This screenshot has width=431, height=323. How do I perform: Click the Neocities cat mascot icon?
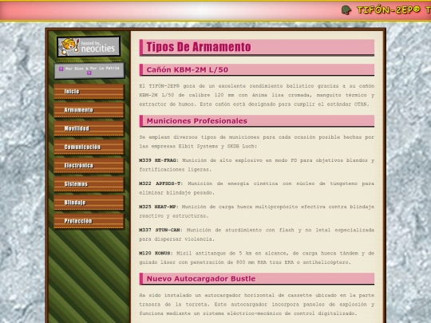pyautogui.click(x=69, y=46)
